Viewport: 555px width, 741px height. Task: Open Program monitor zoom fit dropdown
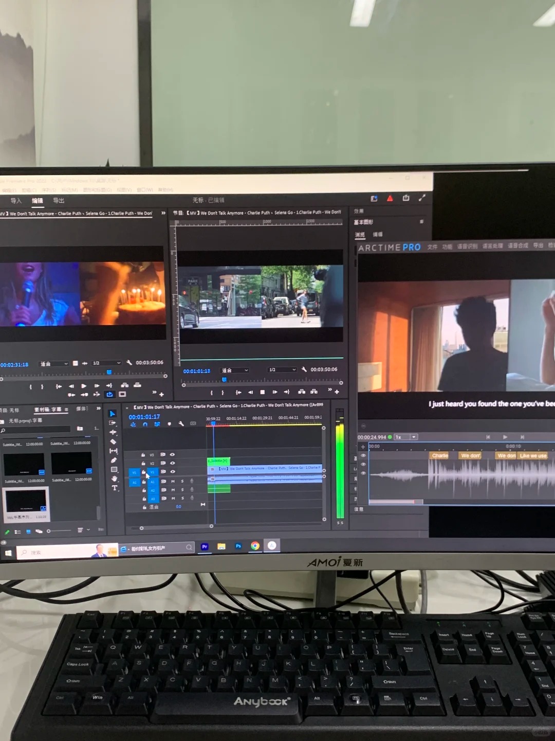tap(235, 370)
